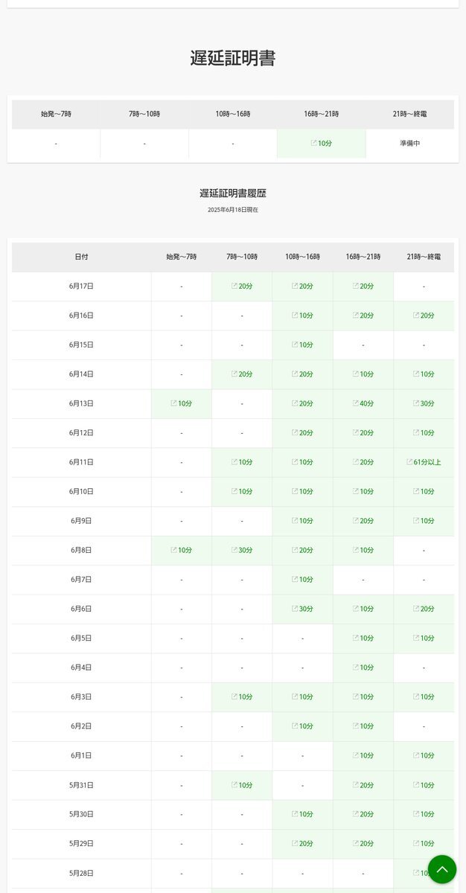This screenshot has width=466, height=893.
Task: Open the 6月17日 7時〜10時 20分 certificate
Action: tap(242, 286)
